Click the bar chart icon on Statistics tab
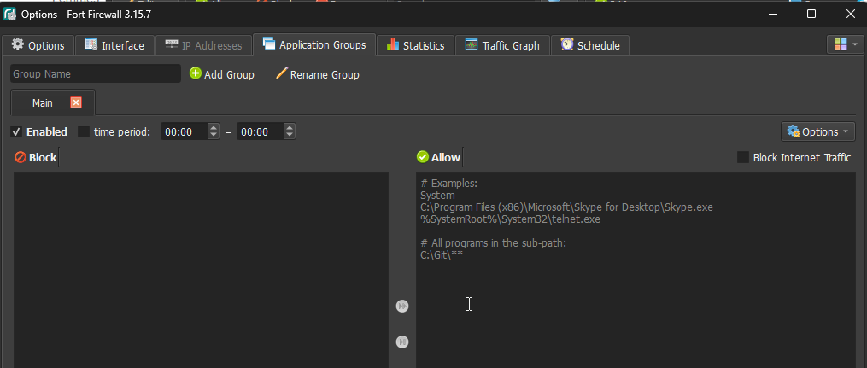The height and width of the screenshot is (368, 867). click(x=393, y=44)
